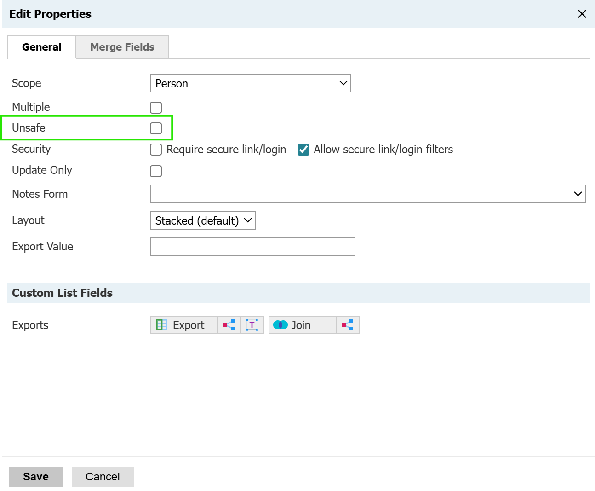Enable the Multiple checkbox
Image resolution: width=595 pixels, height=491 pixels.
[x=156, y=108]
